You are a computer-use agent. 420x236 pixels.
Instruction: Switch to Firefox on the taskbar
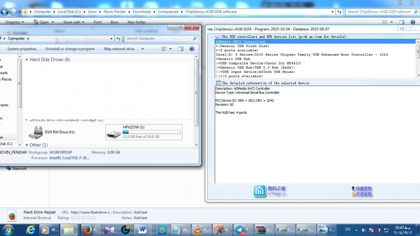tap(91, 230)
